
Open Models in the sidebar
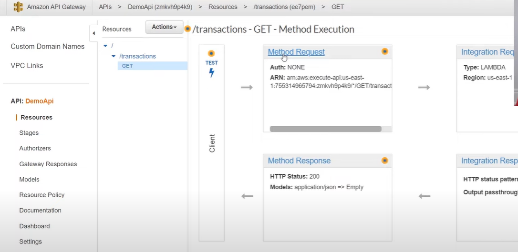(x=30, y=180)
